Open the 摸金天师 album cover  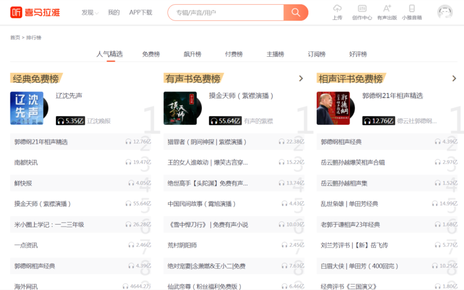click(180, 108)
